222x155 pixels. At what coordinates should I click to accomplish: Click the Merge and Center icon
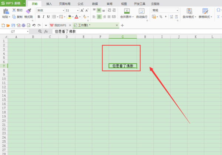pos(127,11)
